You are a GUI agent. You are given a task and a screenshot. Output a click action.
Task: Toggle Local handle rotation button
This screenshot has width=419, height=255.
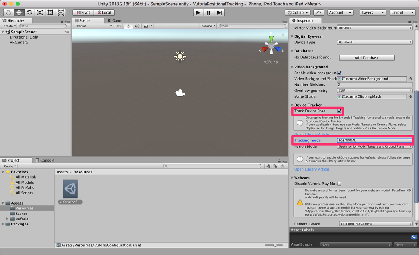click(104, 13)
